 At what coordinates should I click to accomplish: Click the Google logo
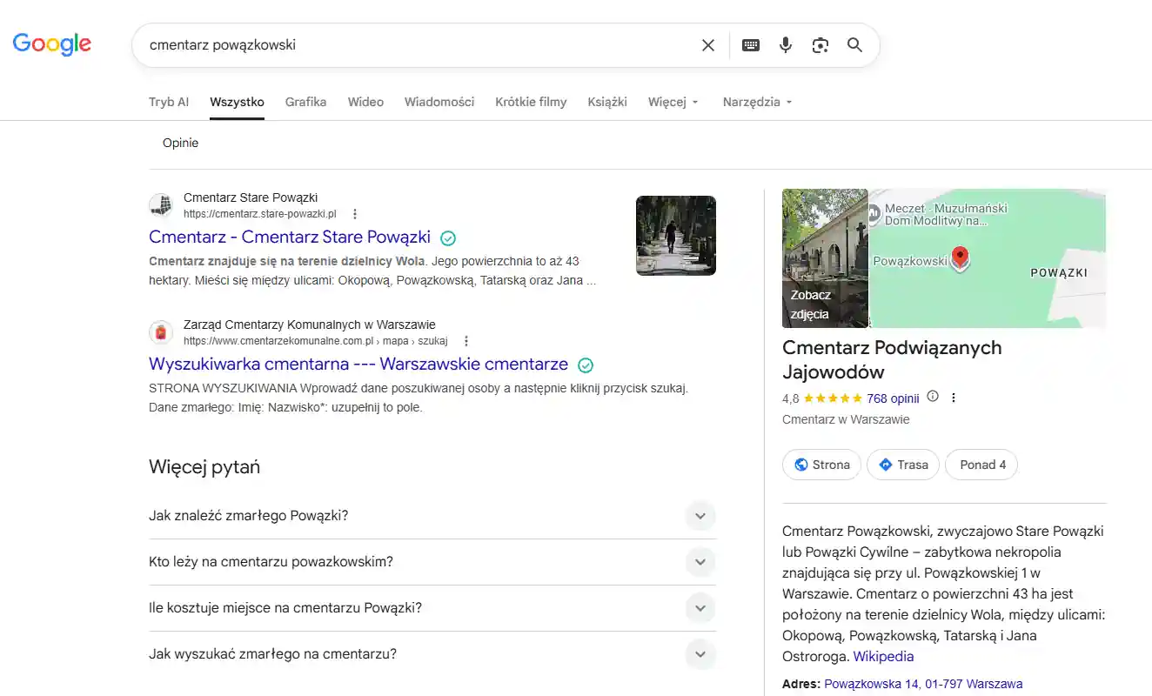(x=51, y=43)
